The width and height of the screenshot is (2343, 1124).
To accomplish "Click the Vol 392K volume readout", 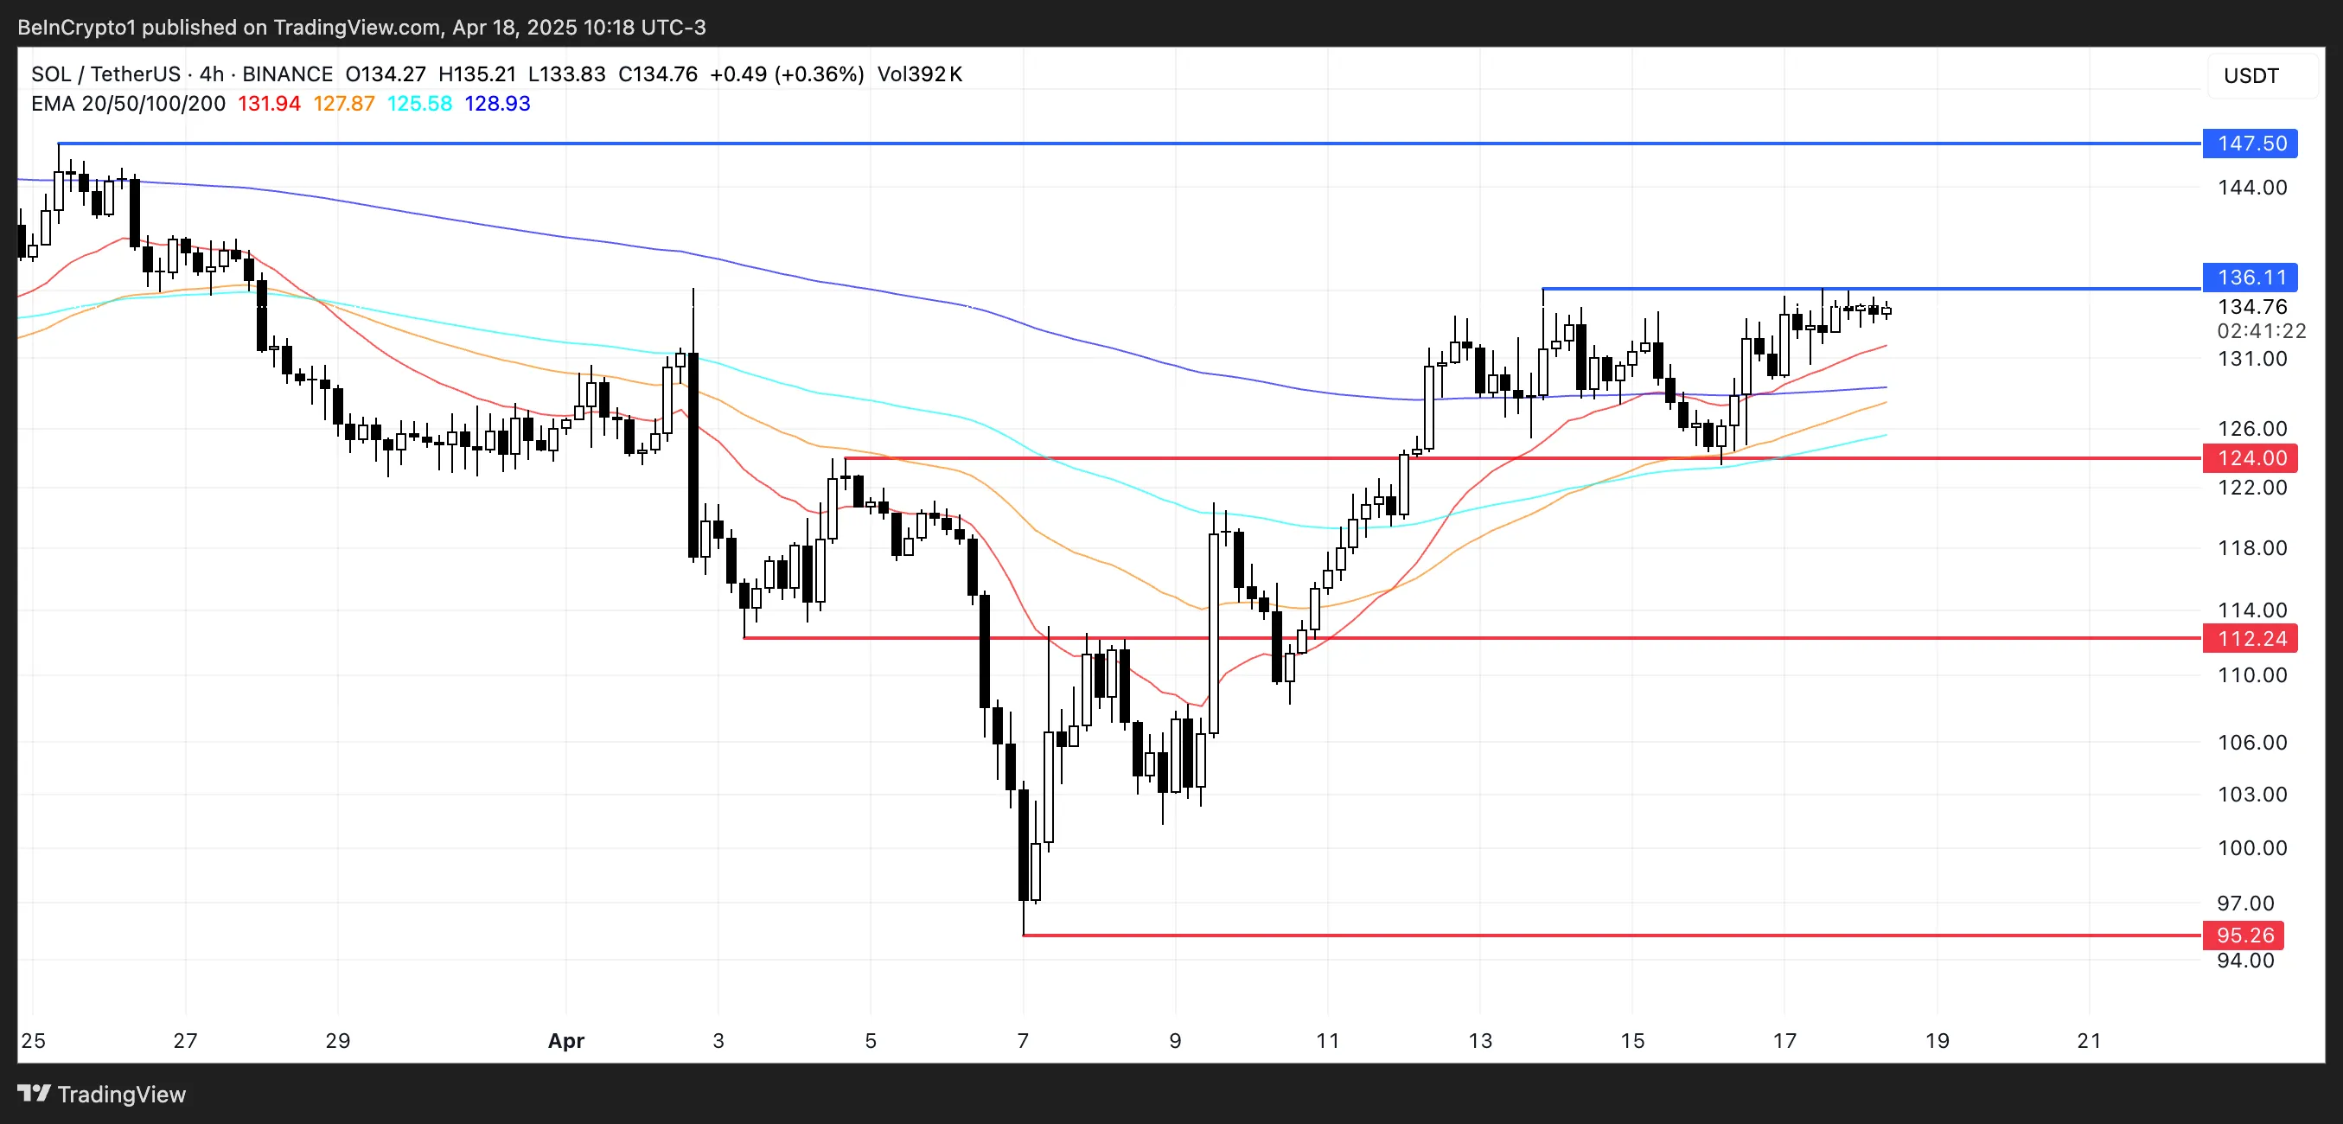I will pyautogui.click(x=920, y=74).
